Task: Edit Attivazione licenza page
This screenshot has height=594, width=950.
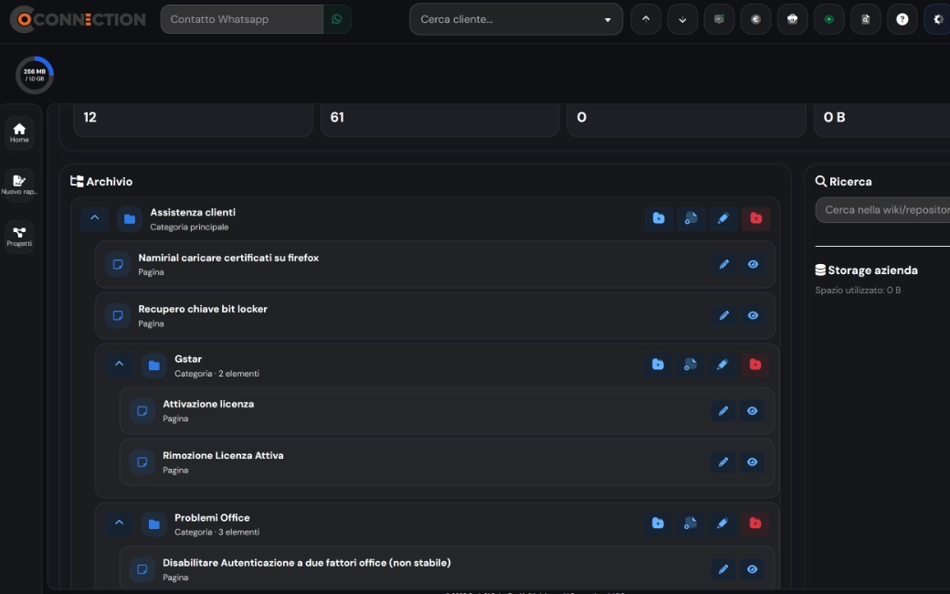Action: coord(723,411)
